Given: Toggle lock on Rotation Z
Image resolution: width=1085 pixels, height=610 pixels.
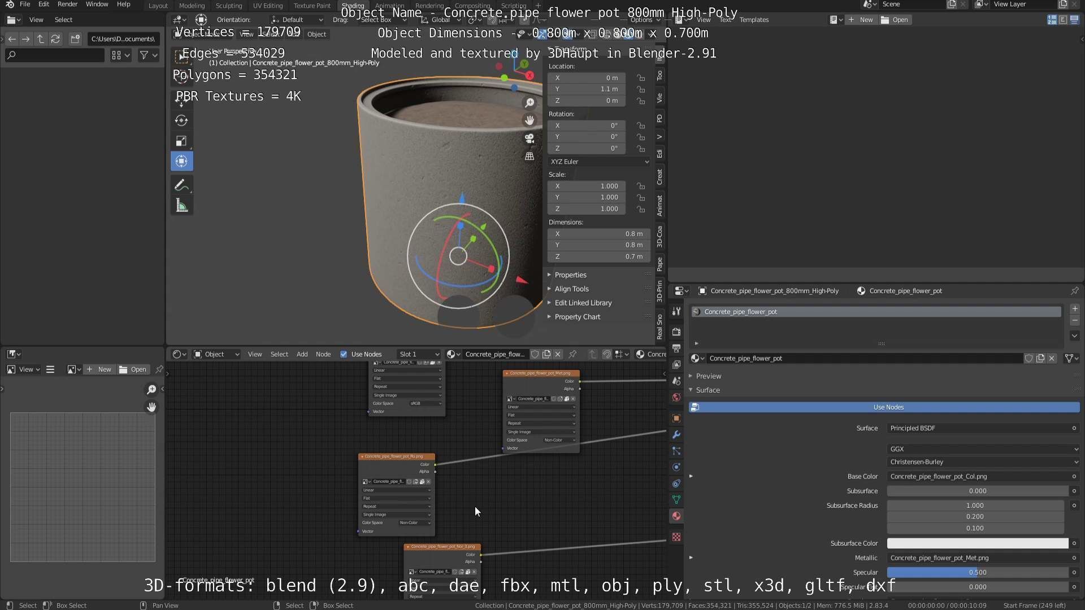Looking at the screenshot, I should point(641,149).
